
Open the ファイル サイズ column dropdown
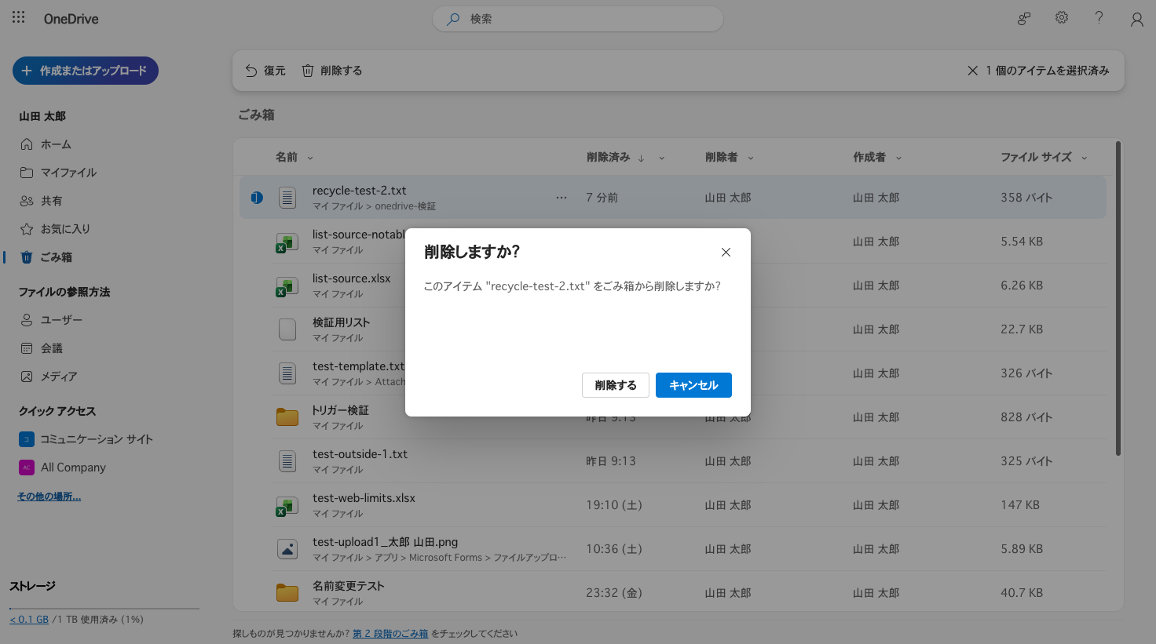(1085, 158)
